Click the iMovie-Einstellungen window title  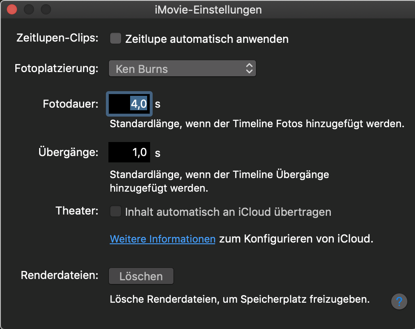(208, 10)
